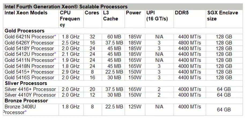Click the Gold Processors section heading
The image size is (247, 118).
(24, 31)
